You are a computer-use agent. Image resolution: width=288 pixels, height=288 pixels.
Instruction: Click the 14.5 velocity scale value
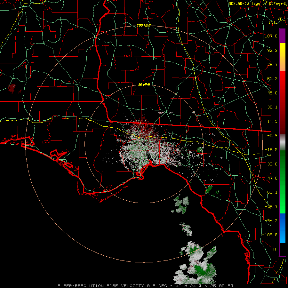(272, 121)
